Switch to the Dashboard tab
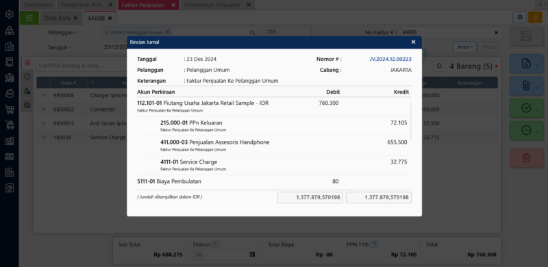The width and height of the screenshot is (548, 267). (x=38, y=5)
